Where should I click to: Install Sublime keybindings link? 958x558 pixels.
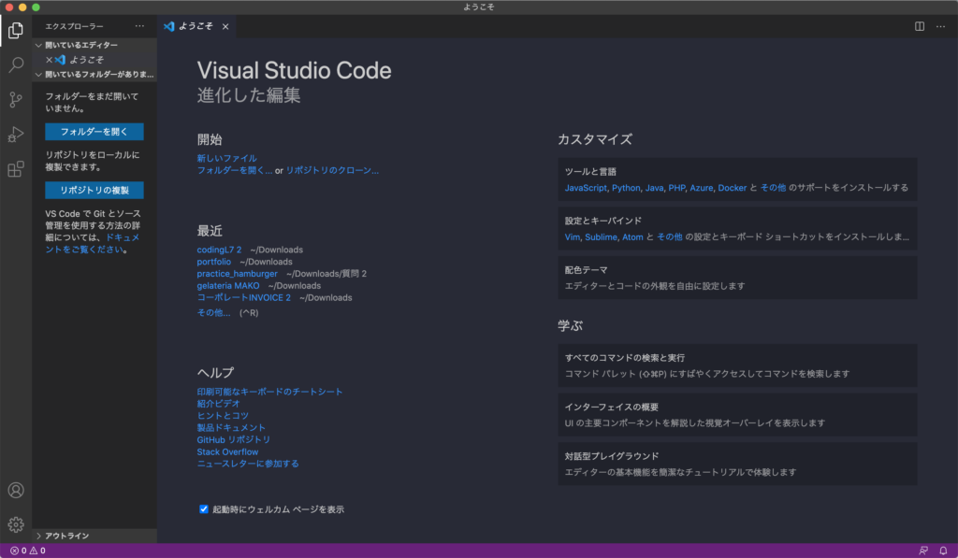[x=602, y=236]
